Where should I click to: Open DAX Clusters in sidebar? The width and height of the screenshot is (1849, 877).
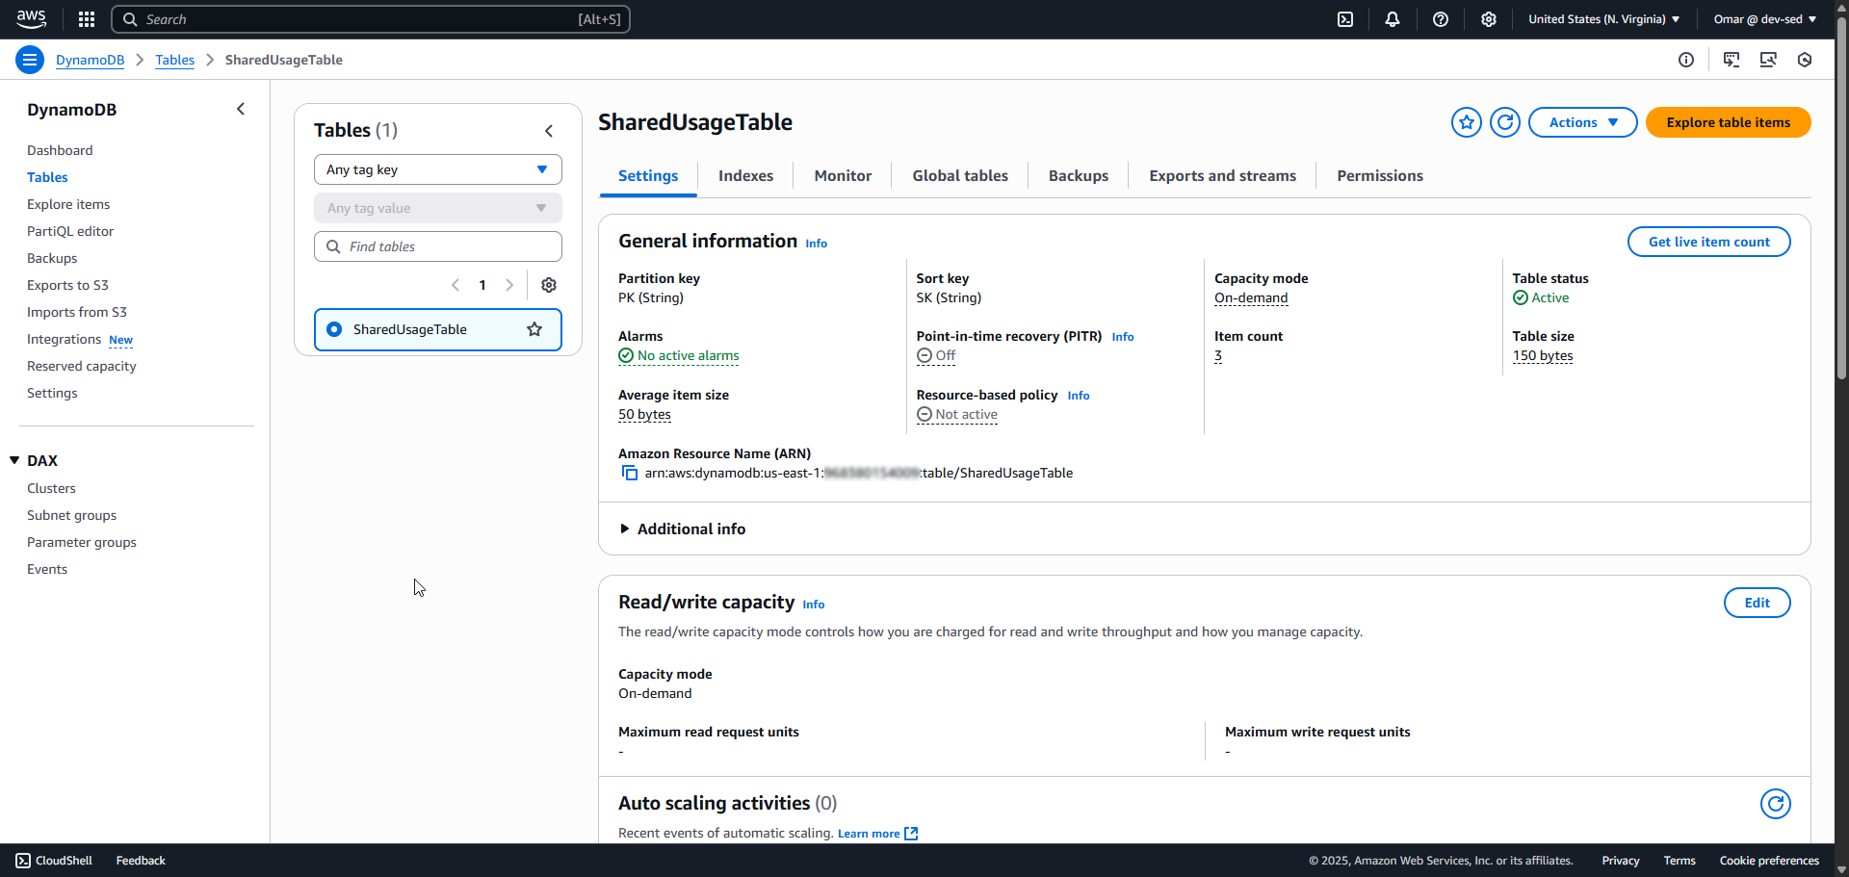[51, 488]
